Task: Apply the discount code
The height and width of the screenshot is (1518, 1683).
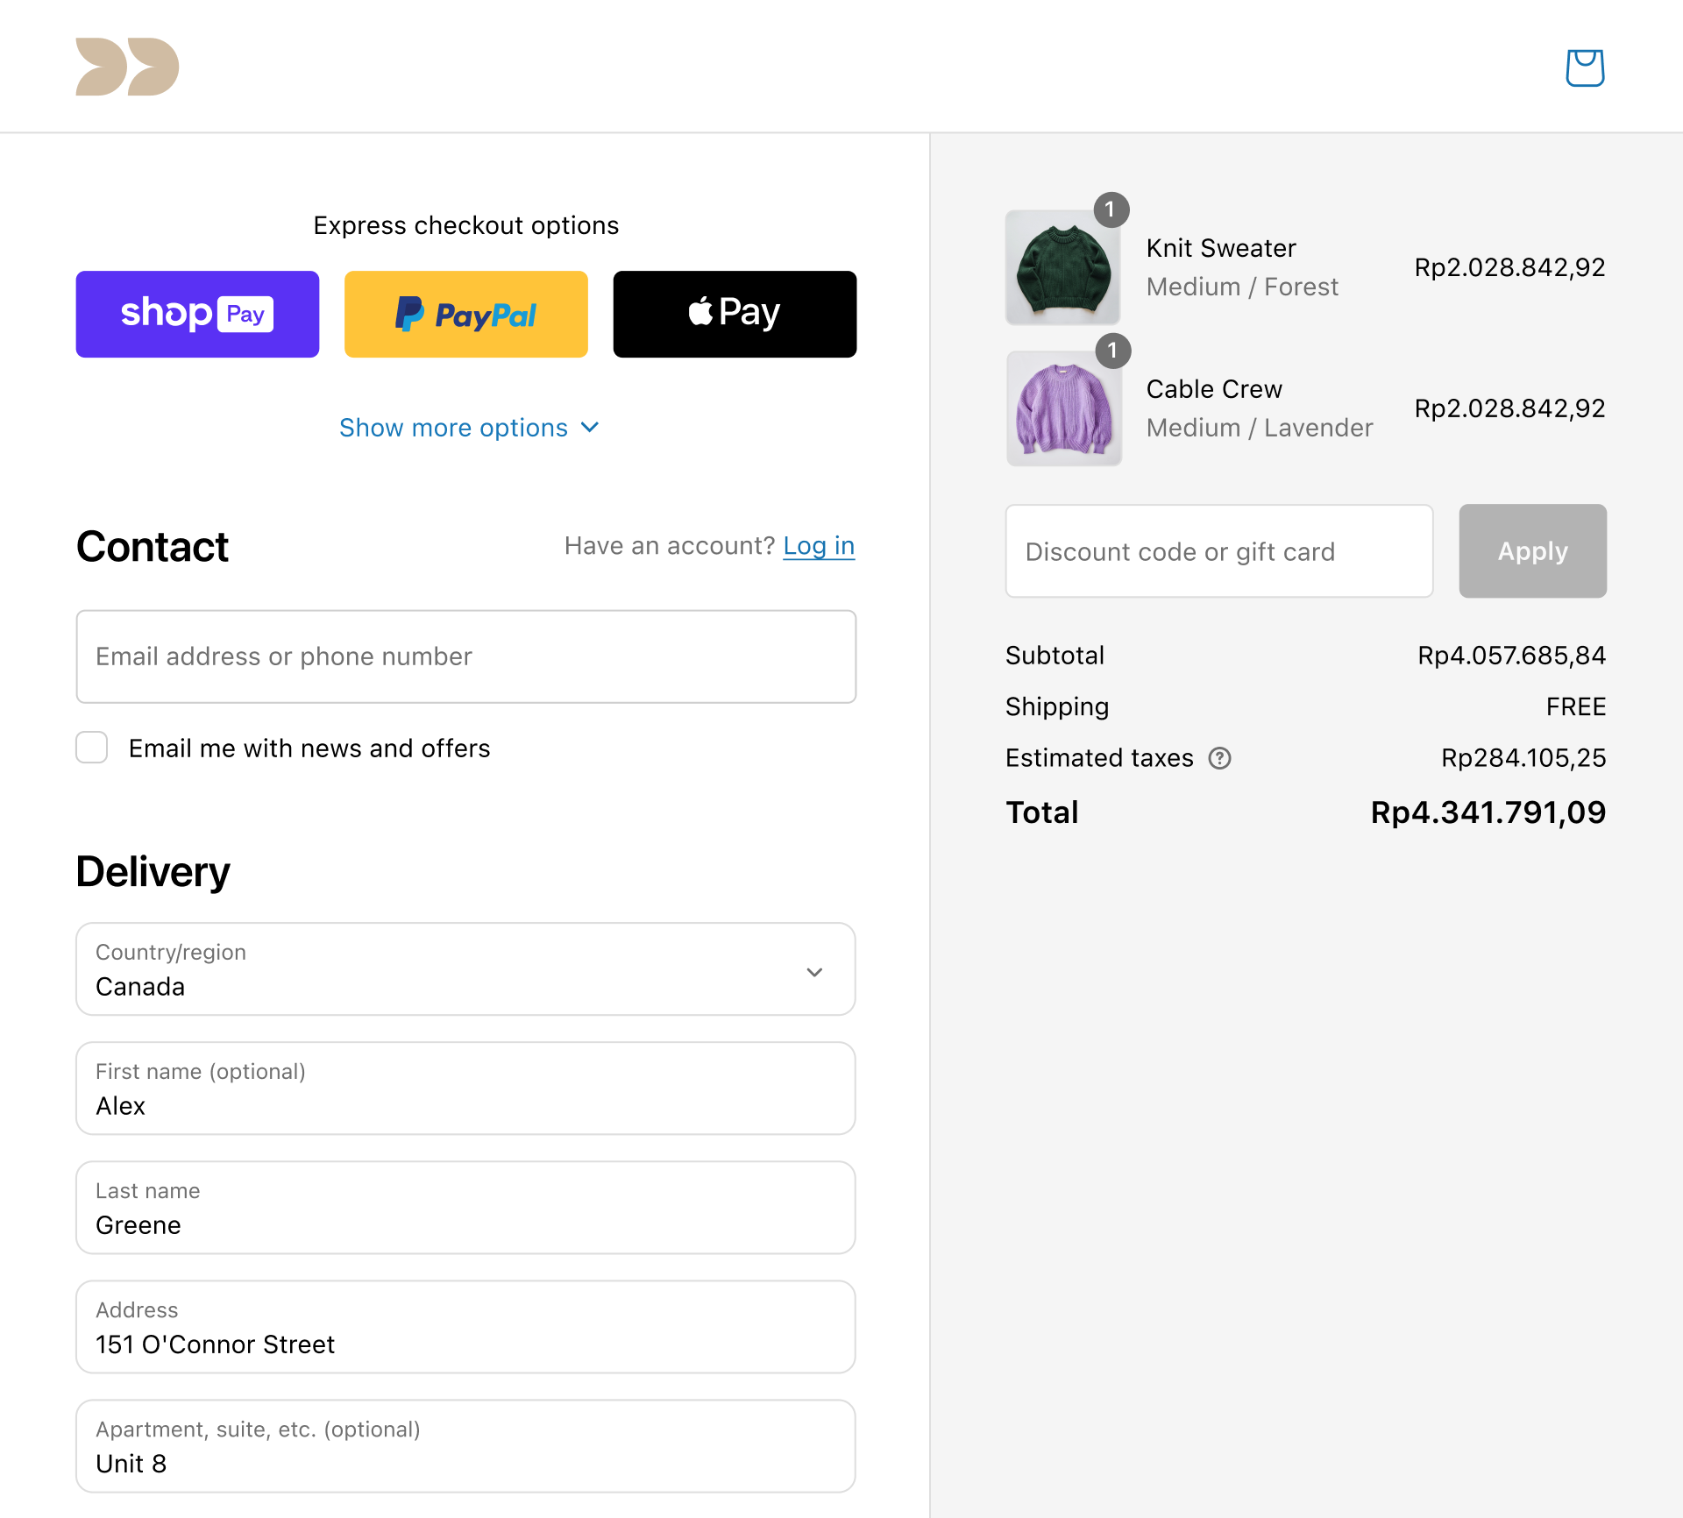Action: pyautogui.click(x=1532, y=551)
